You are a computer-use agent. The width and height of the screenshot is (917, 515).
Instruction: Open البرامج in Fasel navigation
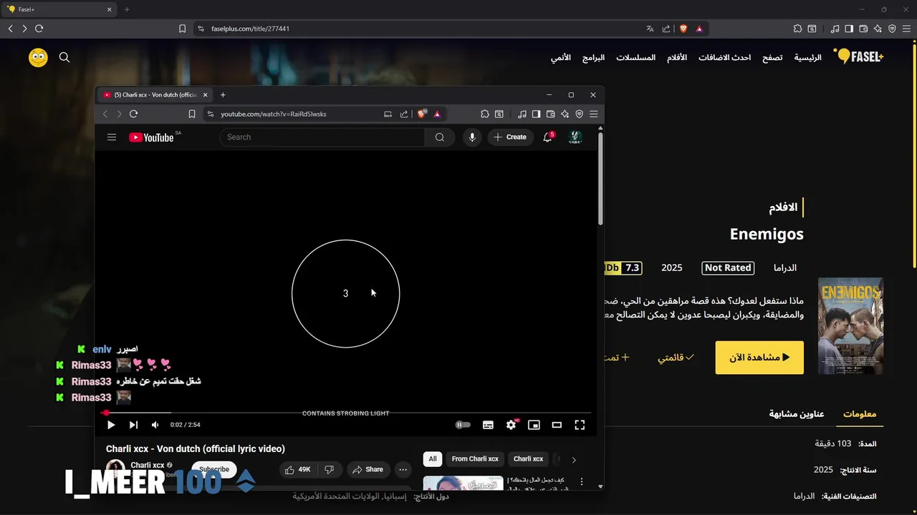(x=593, y=57)
